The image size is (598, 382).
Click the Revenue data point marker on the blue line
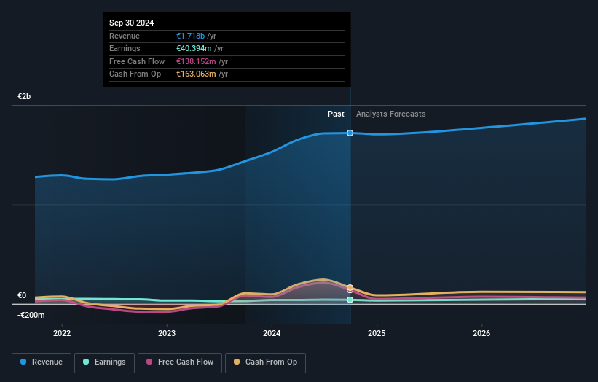pos(350,133)
